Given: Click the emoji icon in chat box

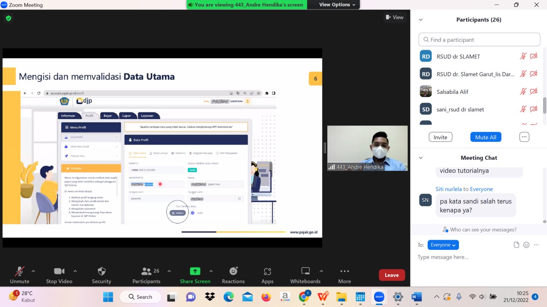Looking at the screenshot, I should (x=526, y=245).
